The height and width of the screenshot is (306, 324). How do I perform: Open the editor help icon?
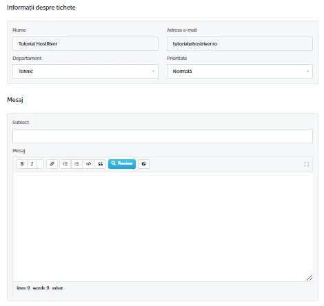click(143, 164)
